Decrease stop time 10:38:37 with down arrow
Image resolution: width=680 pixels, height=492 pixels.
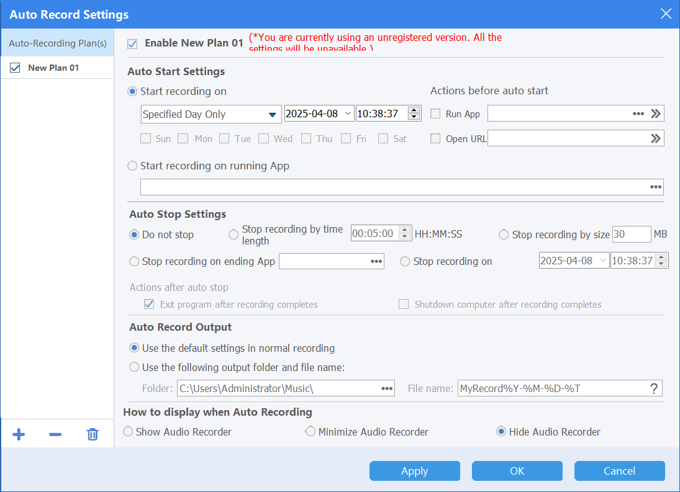pos(661,264)
